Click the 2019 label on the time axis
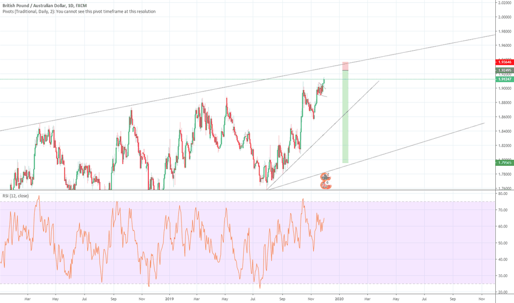This screenshot has width=514, height=303. 170,298
